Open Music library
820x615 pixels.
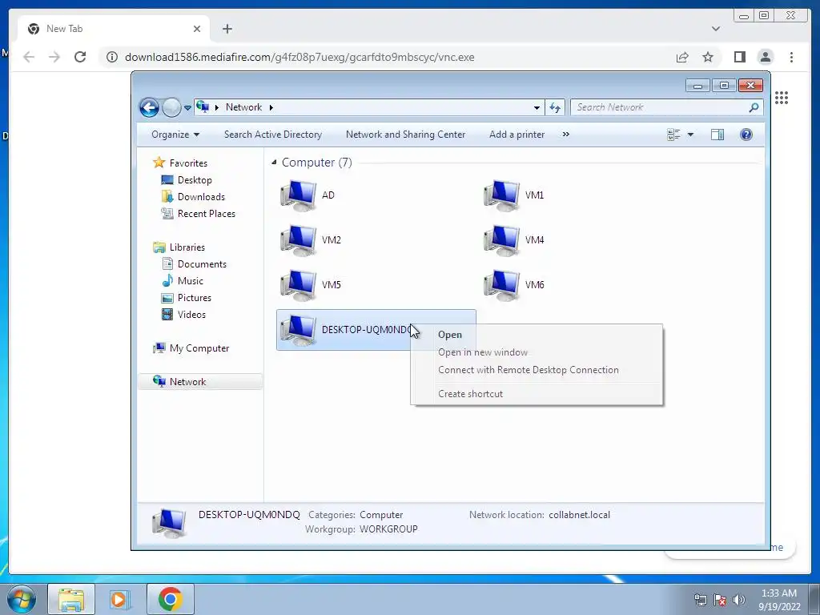(x=182, y=281)
